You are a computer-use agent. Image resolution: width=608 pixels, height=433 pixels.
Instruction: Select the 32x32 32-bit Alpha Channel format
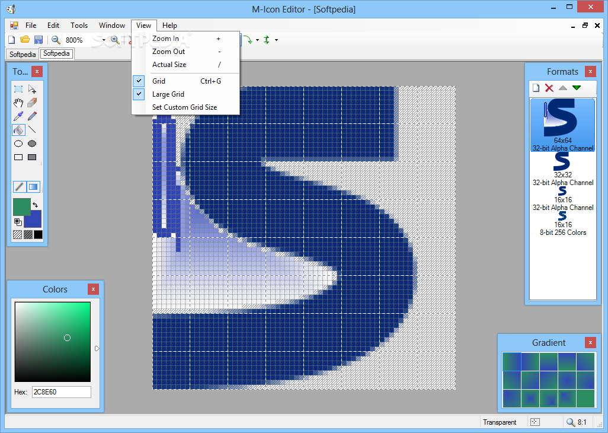[562, 169]
